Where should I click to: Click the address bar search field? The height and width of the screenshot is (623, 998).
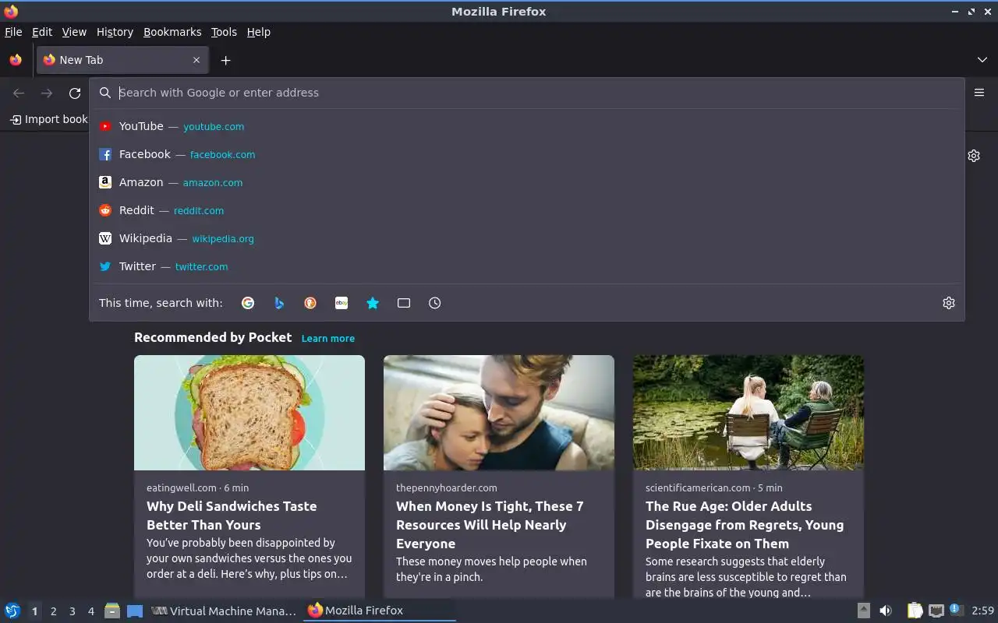[527, 93]
